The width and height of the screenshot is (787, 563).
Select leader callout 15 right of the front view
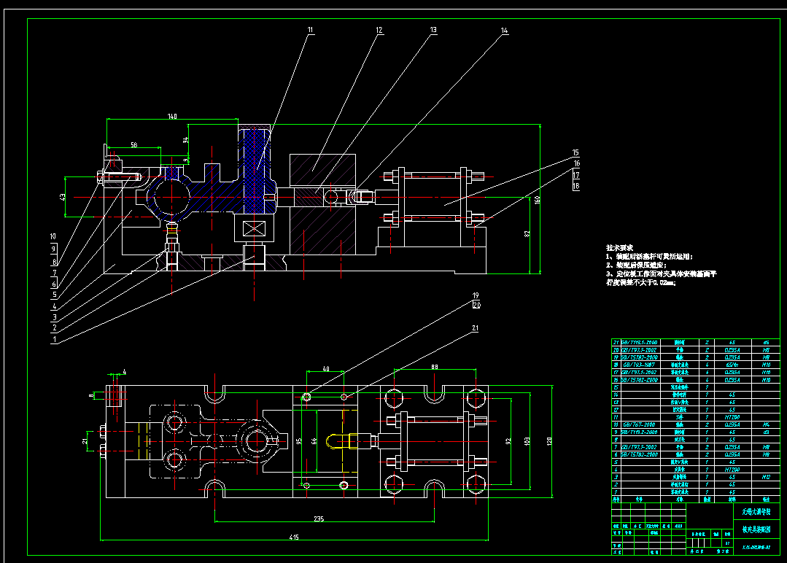click(x=575, y=152)
